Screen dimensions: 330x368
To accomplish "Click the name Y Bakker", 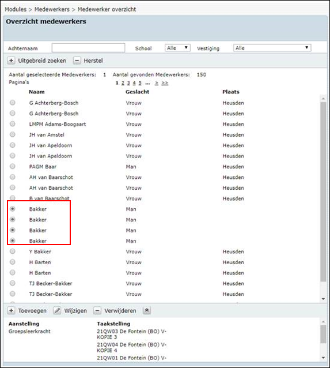I will 40,251.
